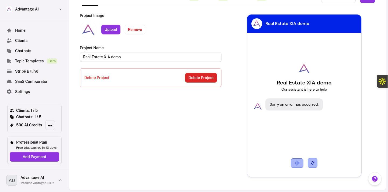Click into the Project Name text field

coord(150,57)
